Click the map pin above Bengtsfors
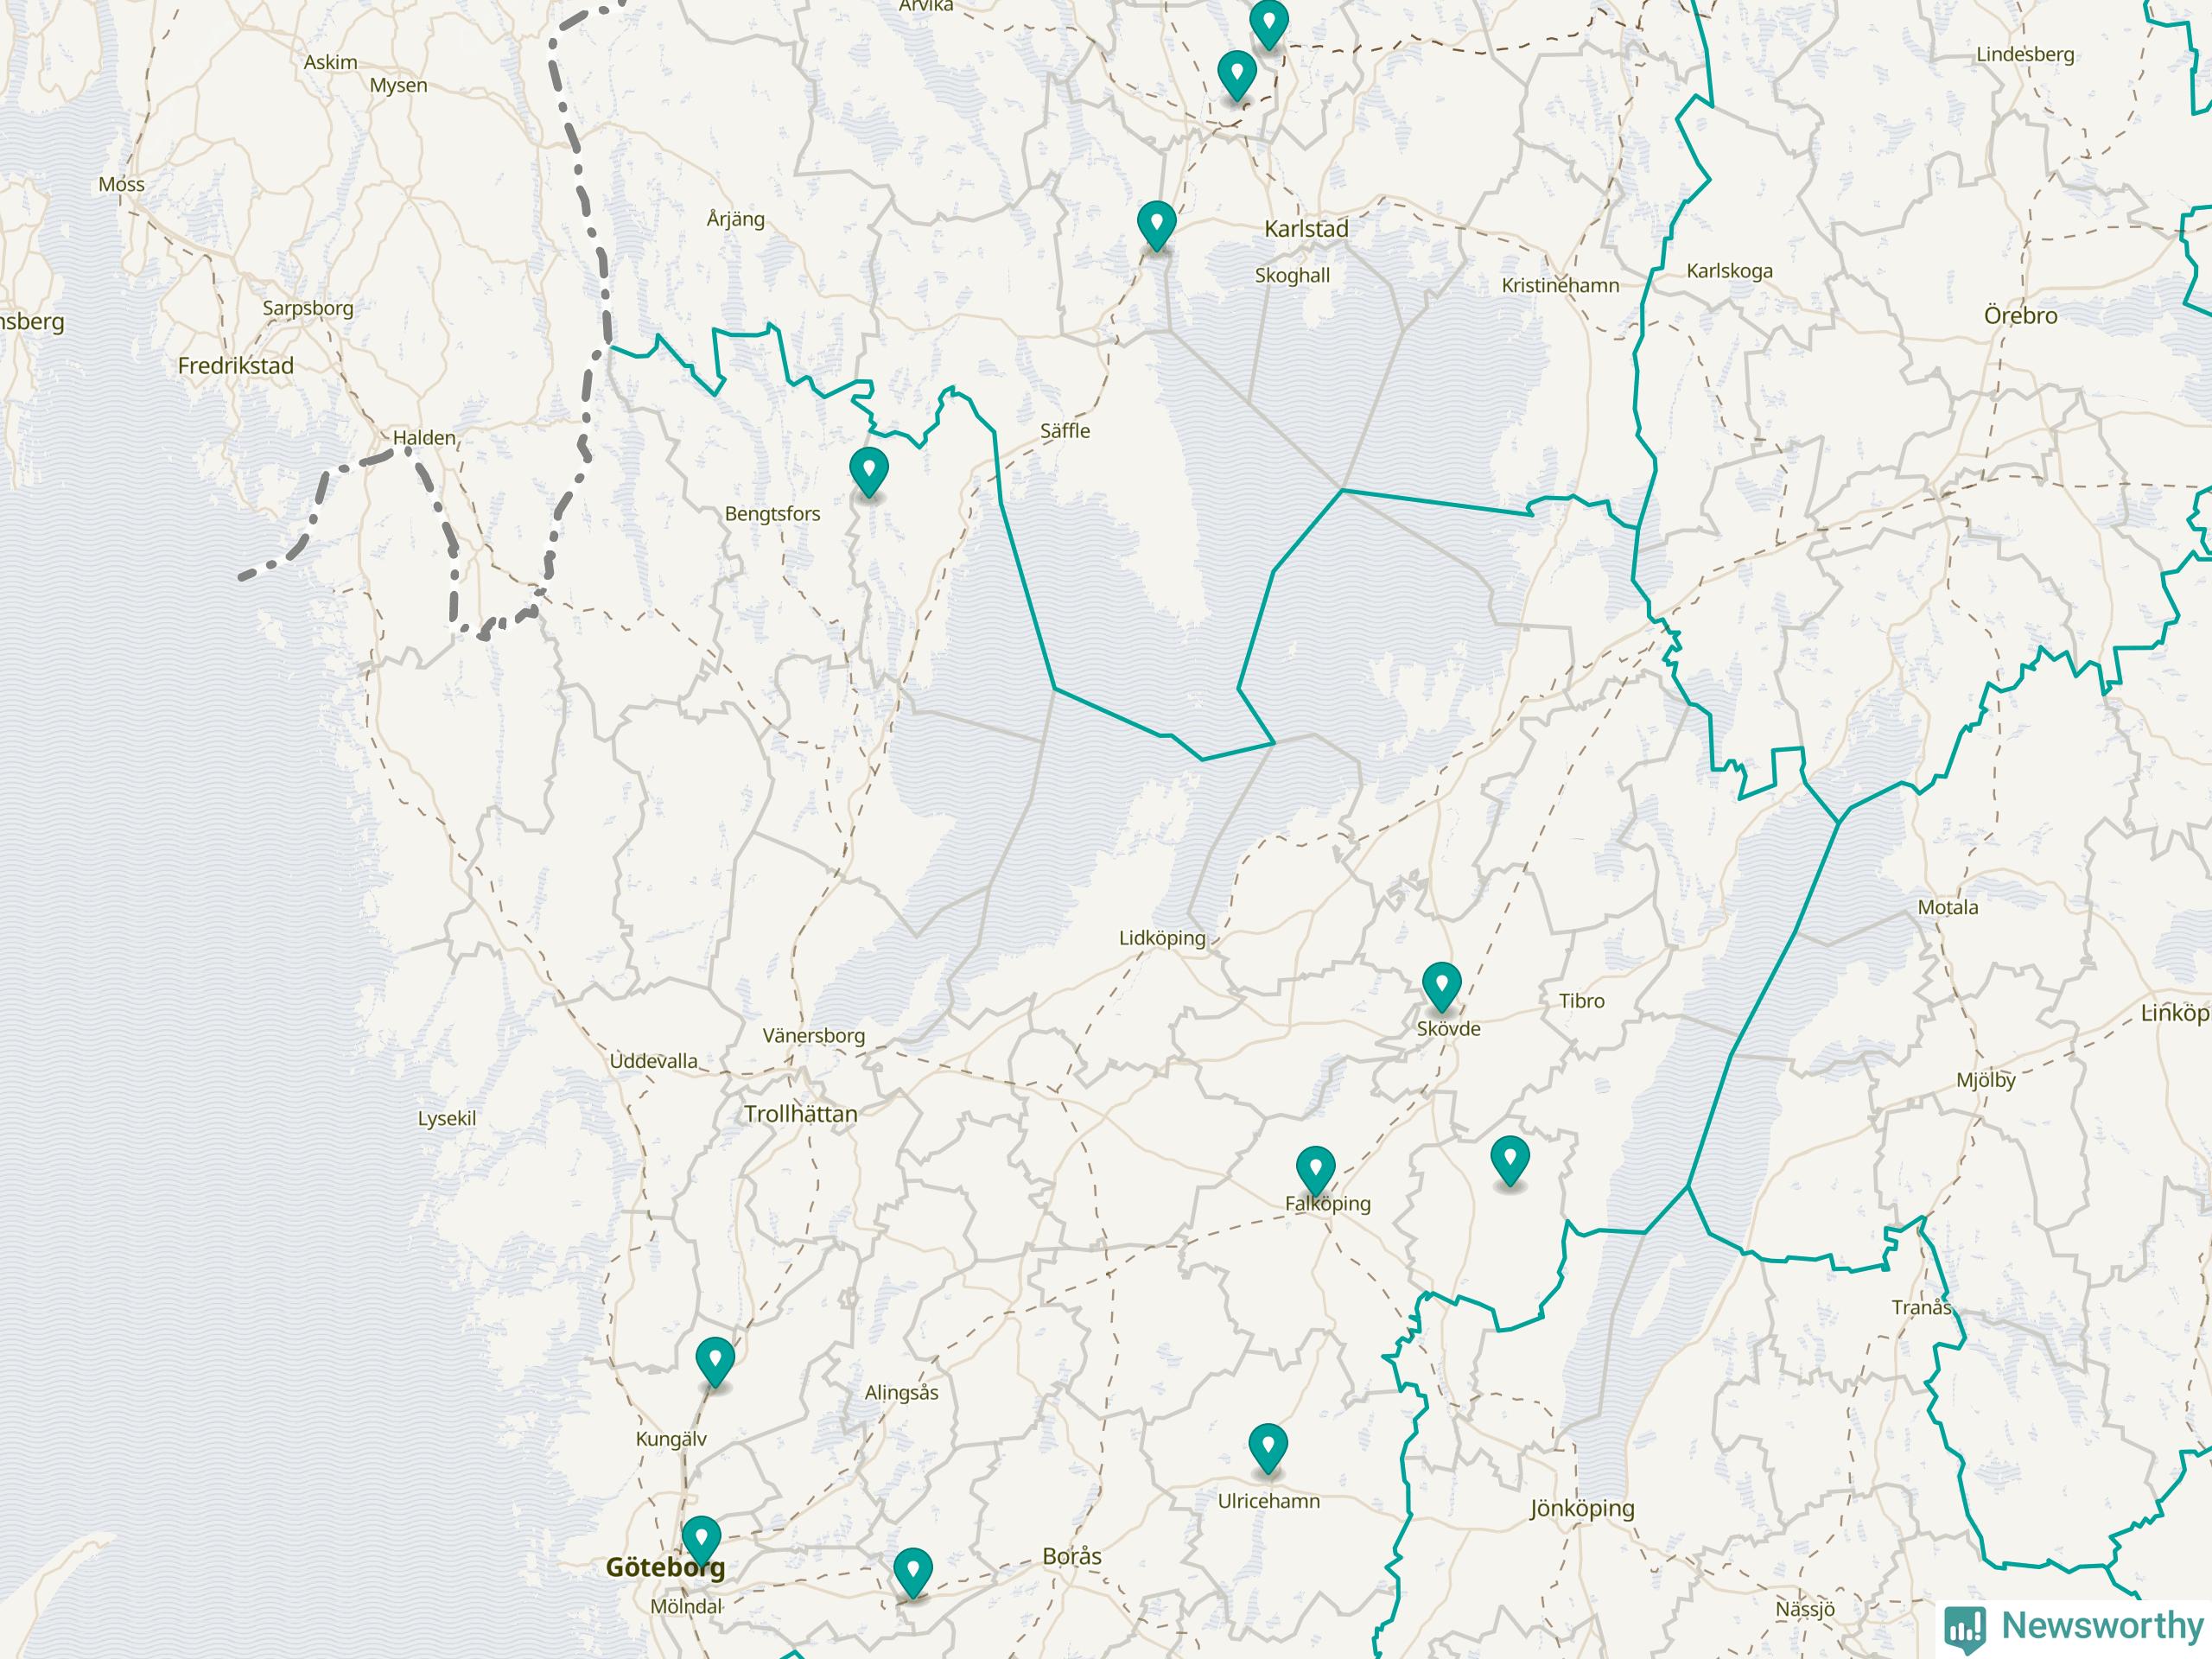 (868, 473)
